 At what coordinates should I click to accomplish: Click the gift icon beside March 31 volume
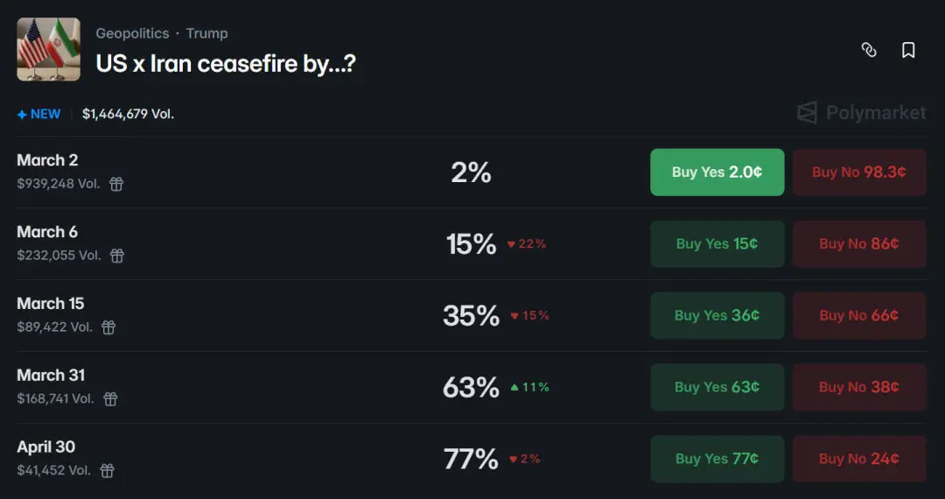[110, 399]
